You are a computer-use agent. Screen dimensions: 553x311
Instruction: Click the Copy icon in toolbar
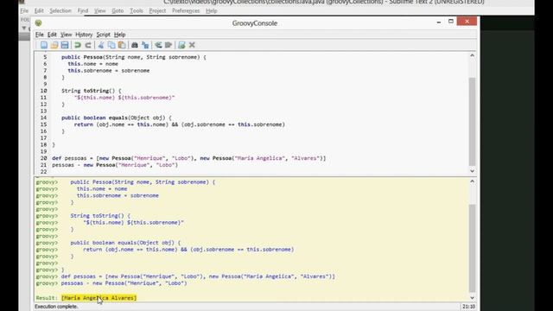tap(111, 45)
